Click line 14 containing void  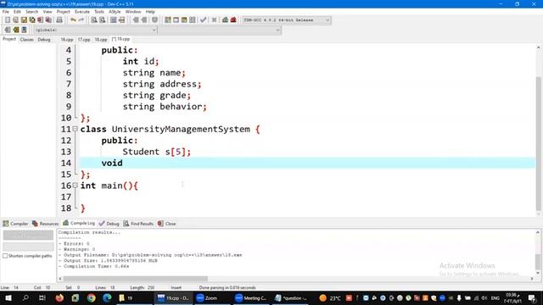[x=307, y=163]
